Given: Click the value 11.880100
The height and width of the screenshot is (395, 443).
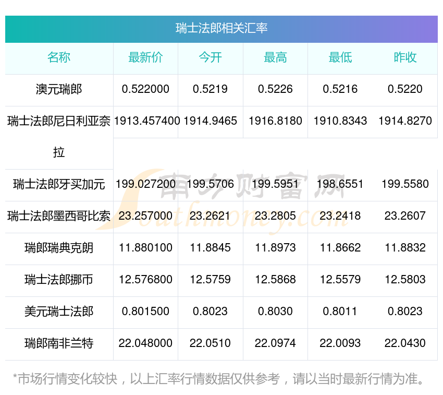Looking at the screenshot, I should coord(145,248).
